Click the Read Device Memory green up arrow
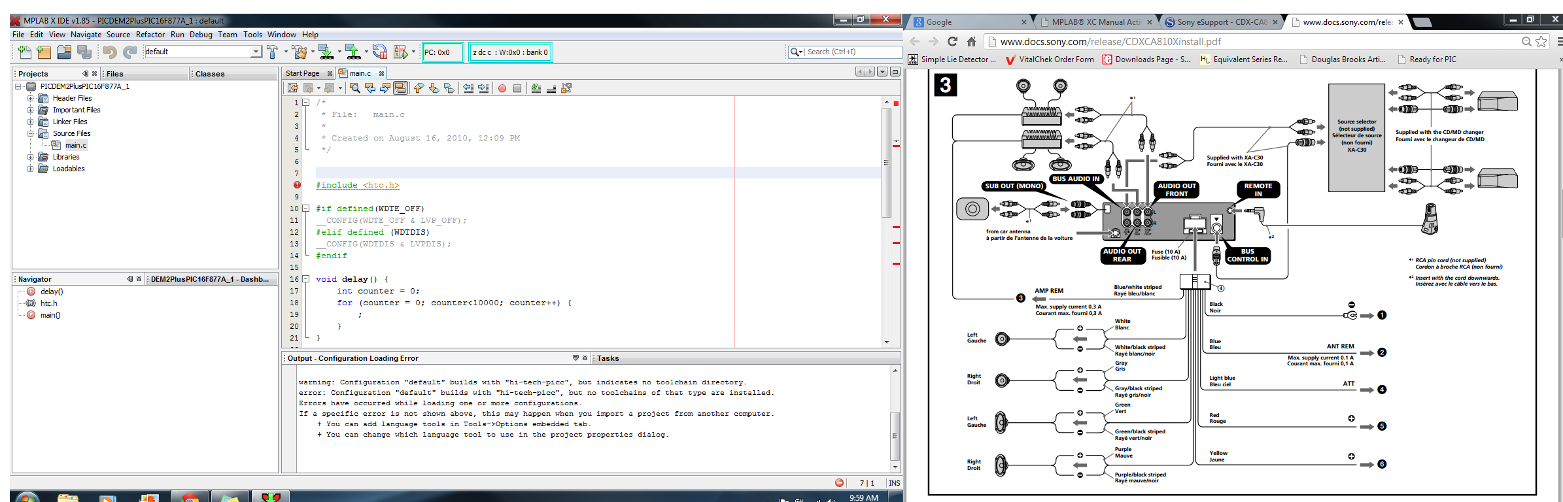Image resolution: width=1563 pixels, height=502 pixels. point(352,52)
